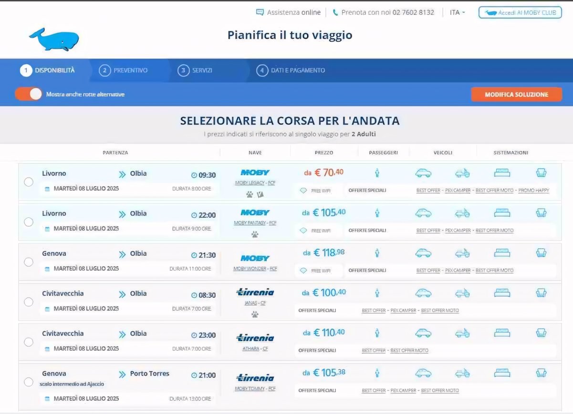
Task: Open Best Offer Moto link in Genova 21:30 row
Action: coord(495,271)
